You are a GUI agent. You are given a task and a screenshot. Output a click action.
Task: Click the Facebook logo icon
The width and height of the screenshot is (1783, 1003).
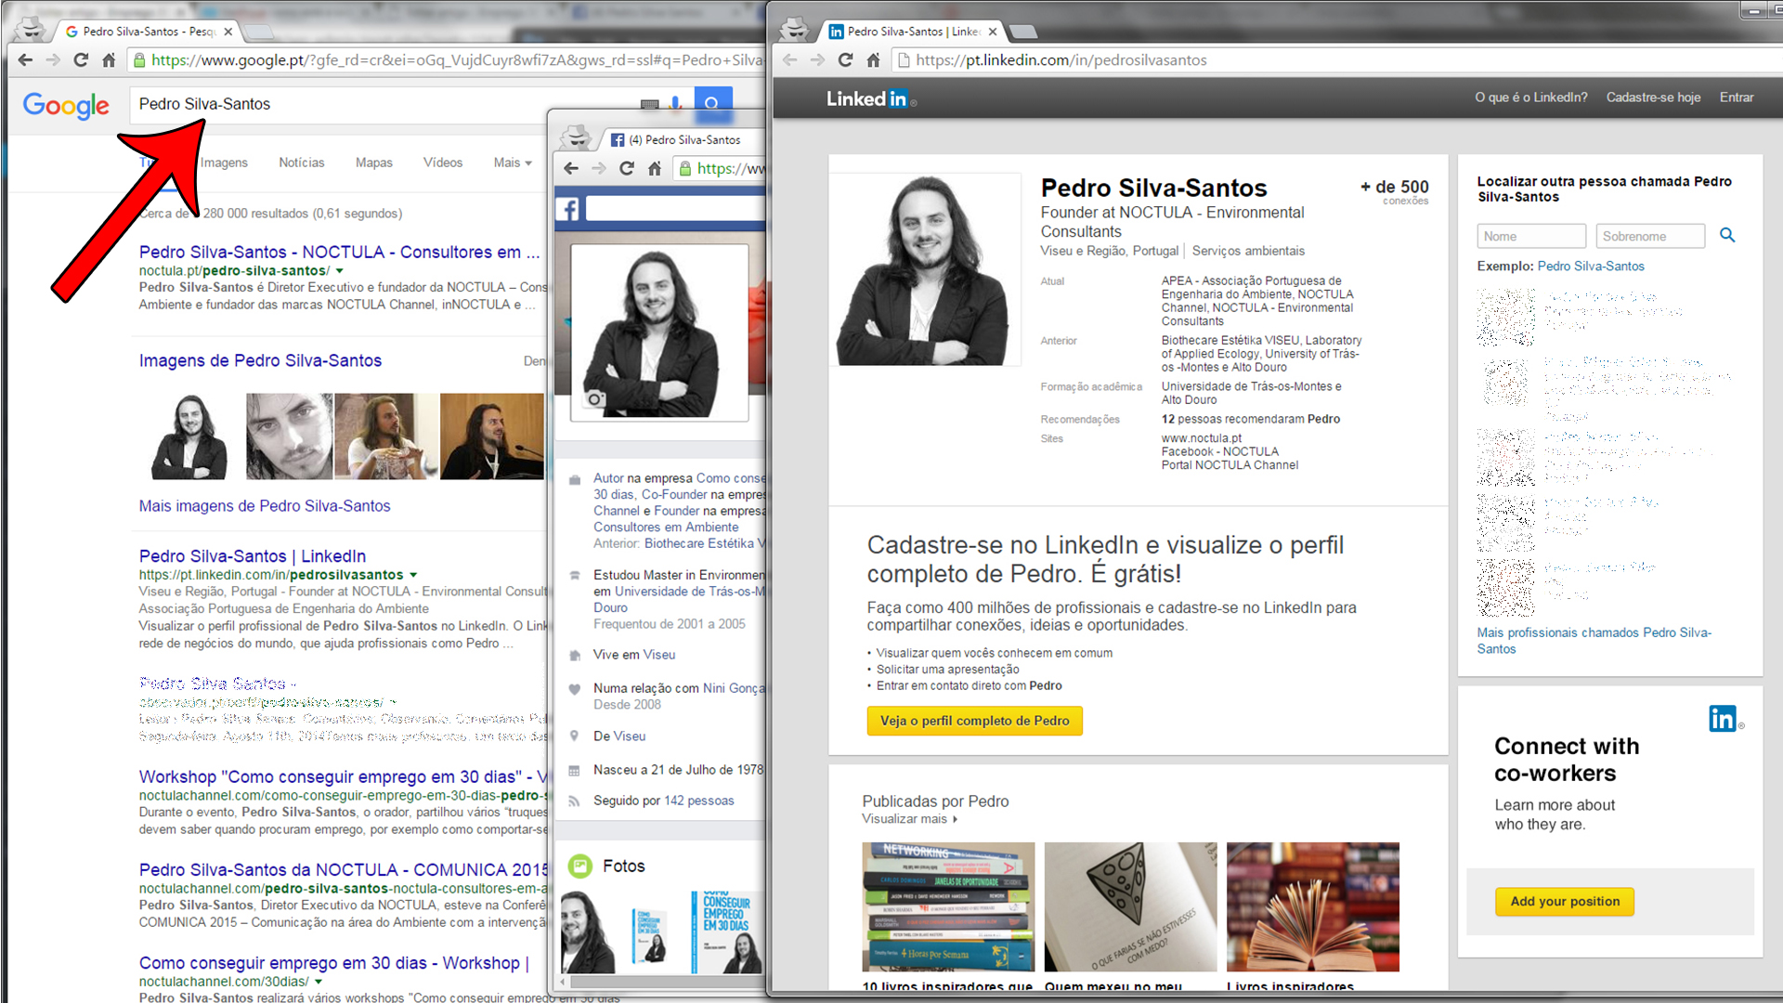(x=568, y=209)
